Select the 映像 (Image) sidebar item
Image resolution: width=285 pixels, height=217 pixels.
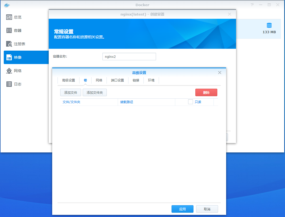(16, 57)
